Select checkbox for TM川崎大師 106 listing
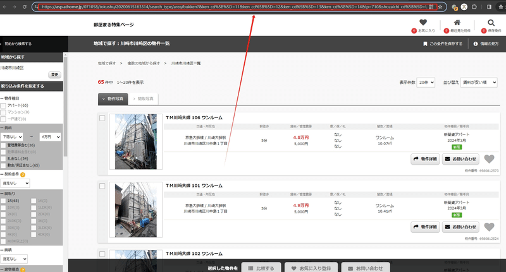Screen dimensions: 506x272 [102, 118]
